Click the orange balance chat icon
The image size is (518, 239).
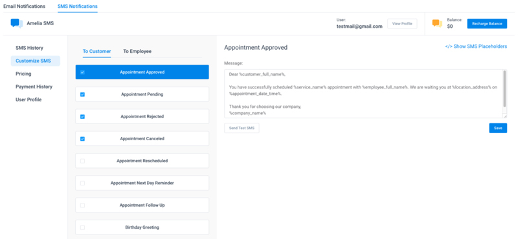click(437, 23)
